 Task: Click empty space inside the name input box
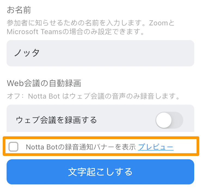pos(116,53)
